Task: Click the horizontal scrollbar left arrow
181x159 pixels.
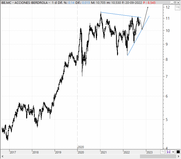Action: click(x=3, y=156)
